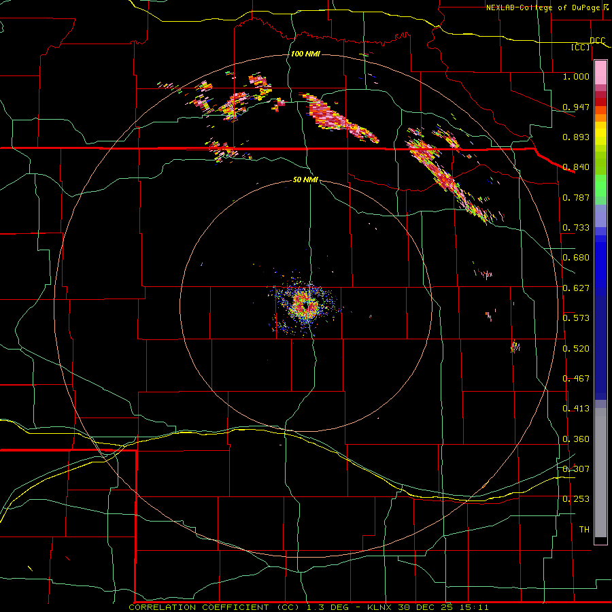
Task: Click the NEXLAB-College of DuPage title text
Action: pos(543,7)
